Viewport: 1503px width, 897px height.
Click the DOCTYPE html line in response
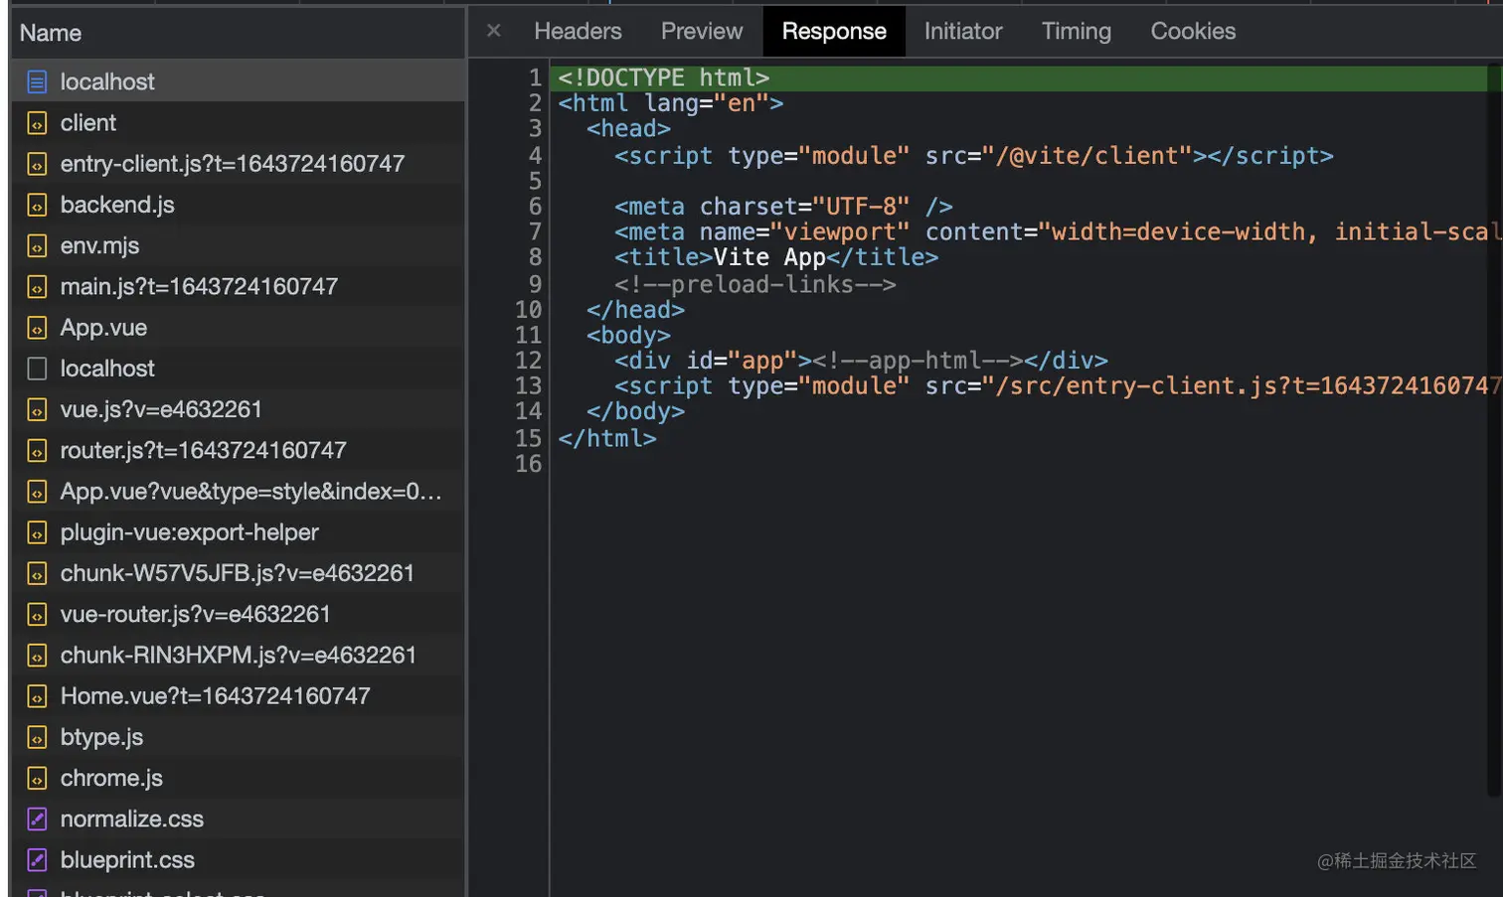(x=1019, y=77)
